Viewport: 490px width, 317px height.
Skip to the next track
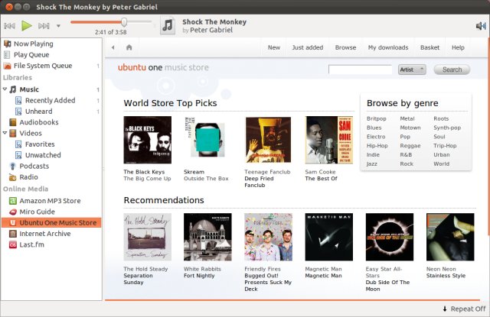click(x=44, y=26)
